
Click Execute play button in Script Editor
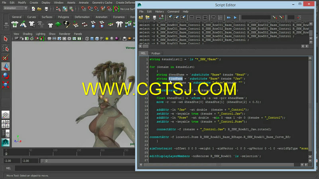[235, 18]
